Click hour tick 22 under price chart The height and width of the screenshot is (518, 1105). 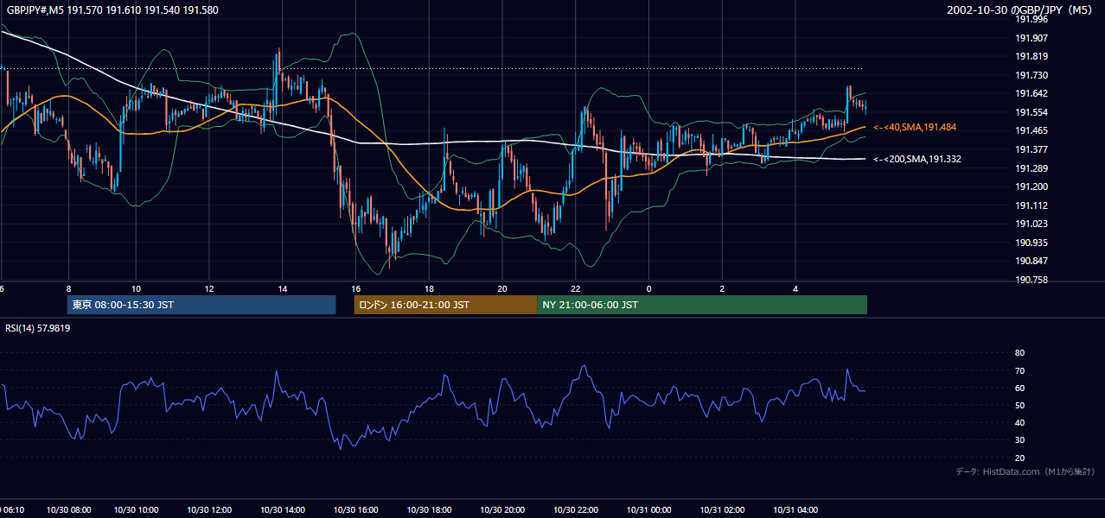point(575,288)
